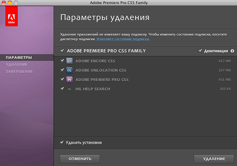Uncheck the Adobe Encore CS5 checkbox
This screenshot has height=166, width=237.
pyautogui.click(x=62, y=61)
